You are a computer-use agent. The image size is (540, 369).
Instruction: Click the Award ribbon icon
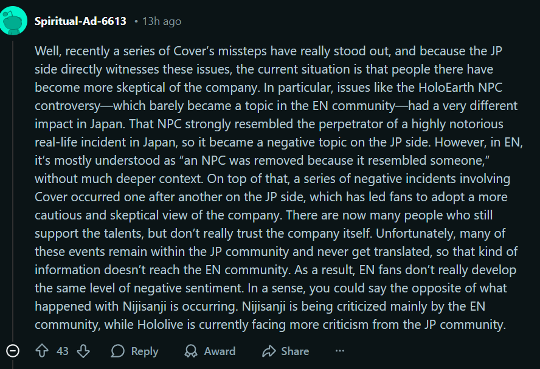pos(191,351)
